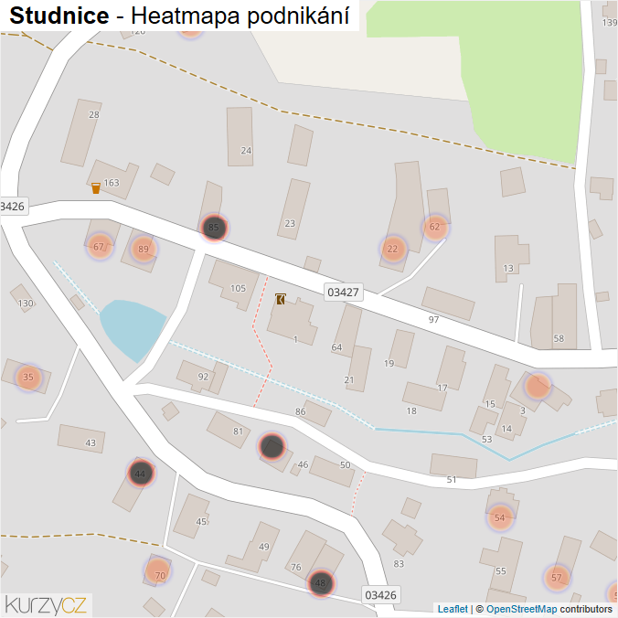618x618 pixels.
Task: Click building number 46
Action: pos(303,464)
